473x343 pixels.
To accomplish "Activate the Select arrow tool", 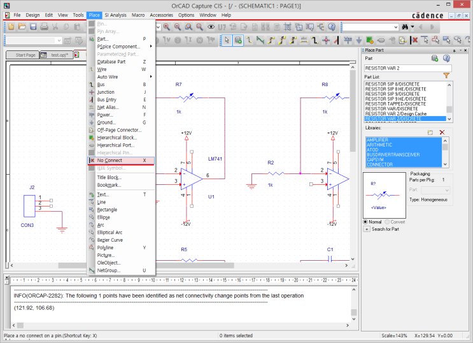I will pos(227,40).
